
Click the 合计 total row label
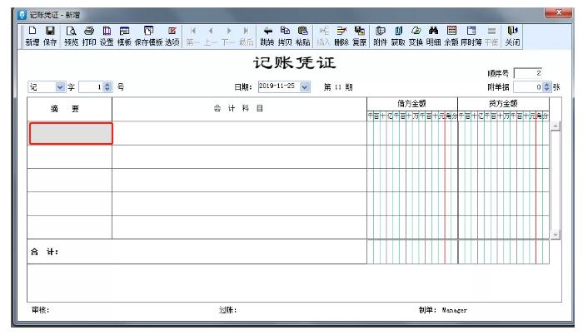pyautogui.click(x=45, y=252)
